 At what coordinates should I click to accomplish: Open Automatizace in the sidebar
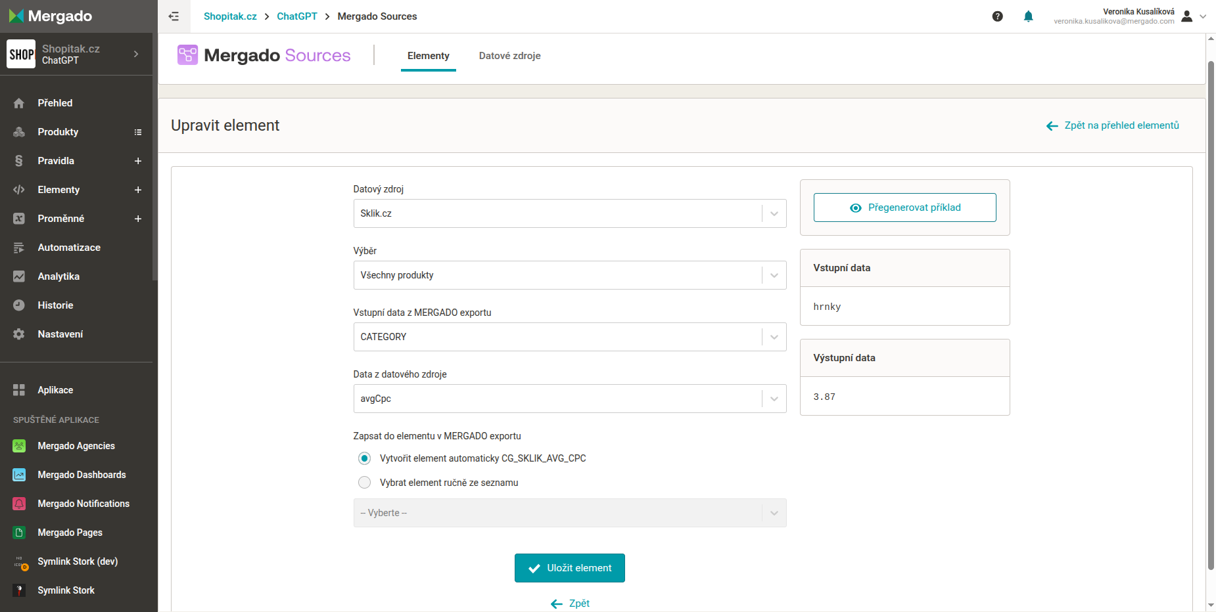(x=69, y=248)
